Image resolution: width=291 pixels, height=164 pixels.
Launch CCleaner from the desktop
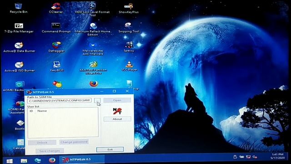pyautogui.click(x=56, y=8)
